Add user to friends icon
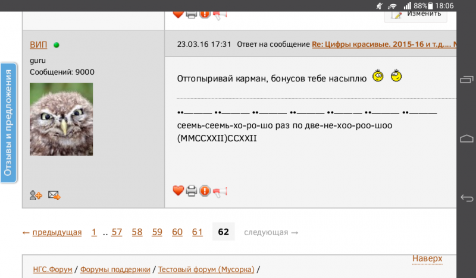The height and width of the screenshot is (278, 476). point(36,195)
